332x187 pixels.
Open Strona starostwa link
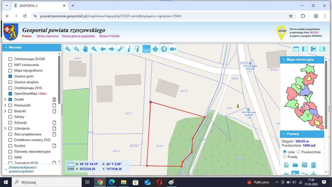click(x=47, y=36)
